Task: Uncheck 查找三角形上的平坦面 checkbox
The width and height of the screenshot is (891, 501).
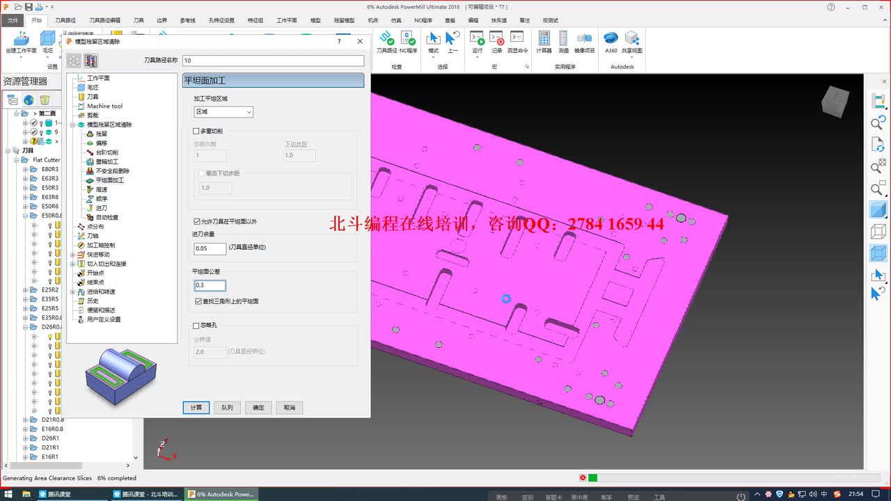Action: [x=199, y=301]
